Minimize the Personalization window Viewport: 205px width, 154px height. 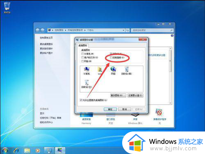[x=159, y=24]
